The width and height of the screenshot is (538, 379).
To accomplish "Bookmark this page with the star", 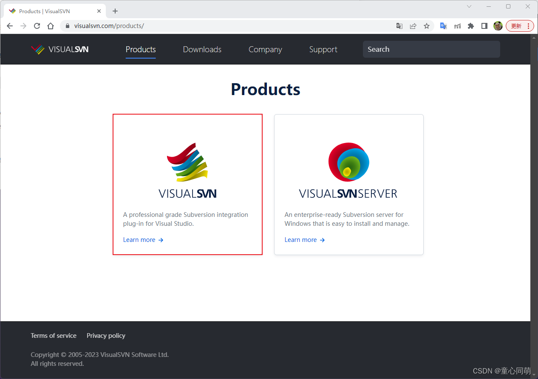I will click(427, 26).
